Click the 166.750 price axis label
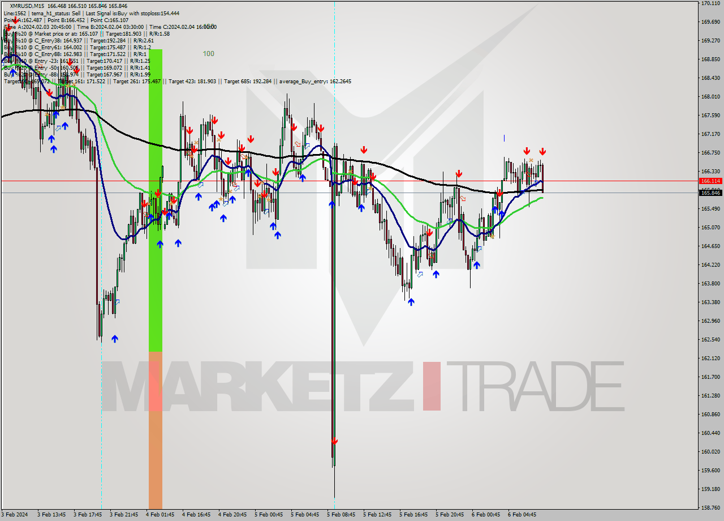The image size is (724, 521). point(710,153)
